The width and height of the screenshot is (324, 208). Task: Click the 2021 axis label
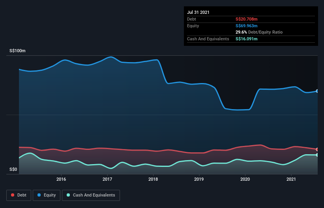[291, 179]
